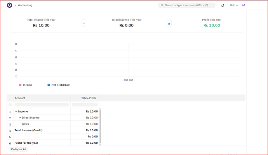Open the notifications bell icon

[223, 5]
